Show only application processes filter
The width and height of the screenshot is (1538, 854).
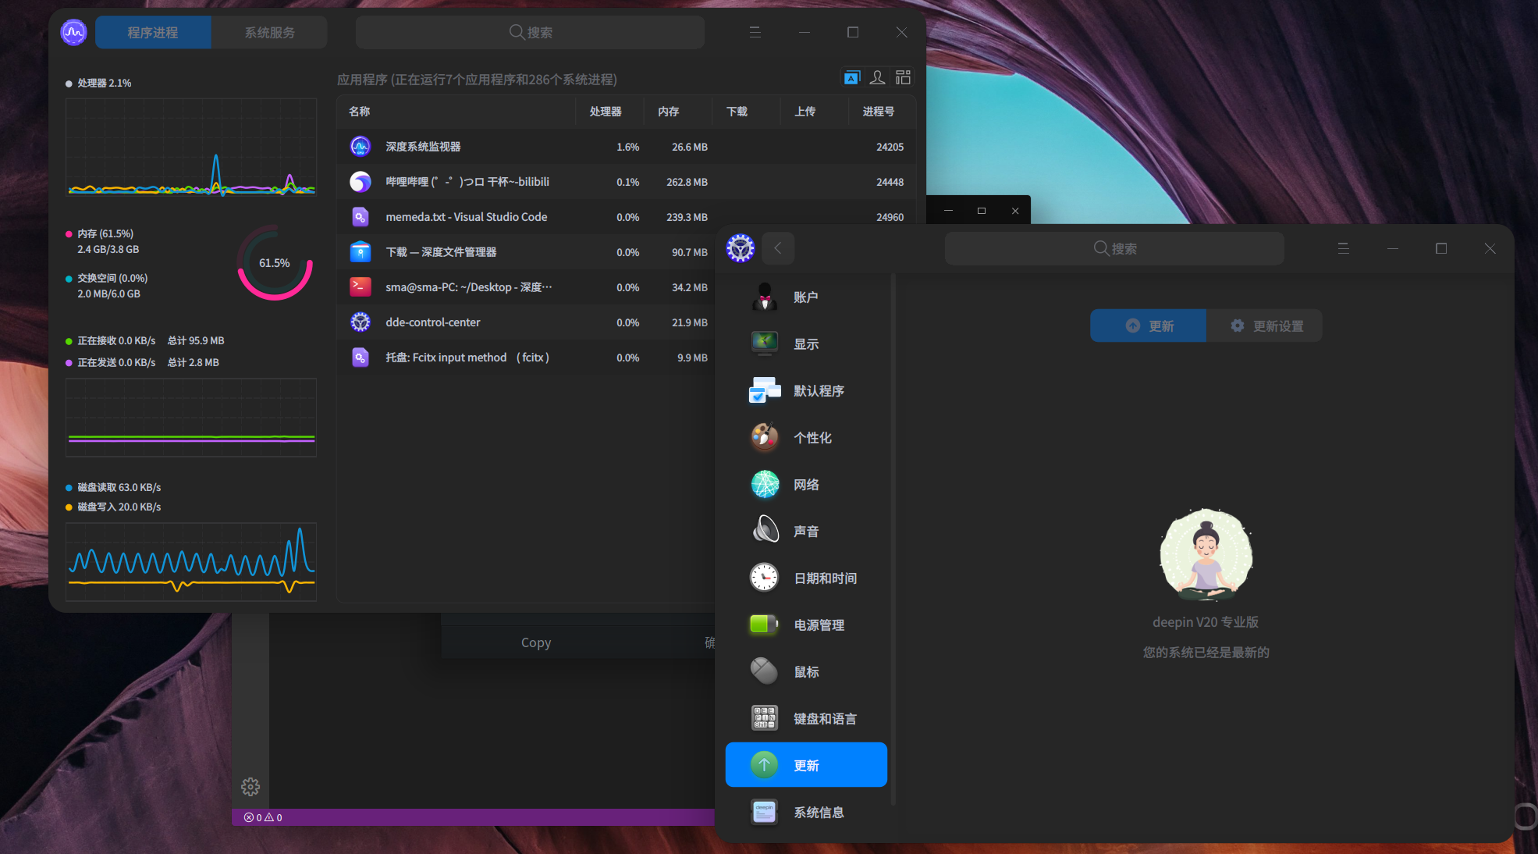coord(851,77)
